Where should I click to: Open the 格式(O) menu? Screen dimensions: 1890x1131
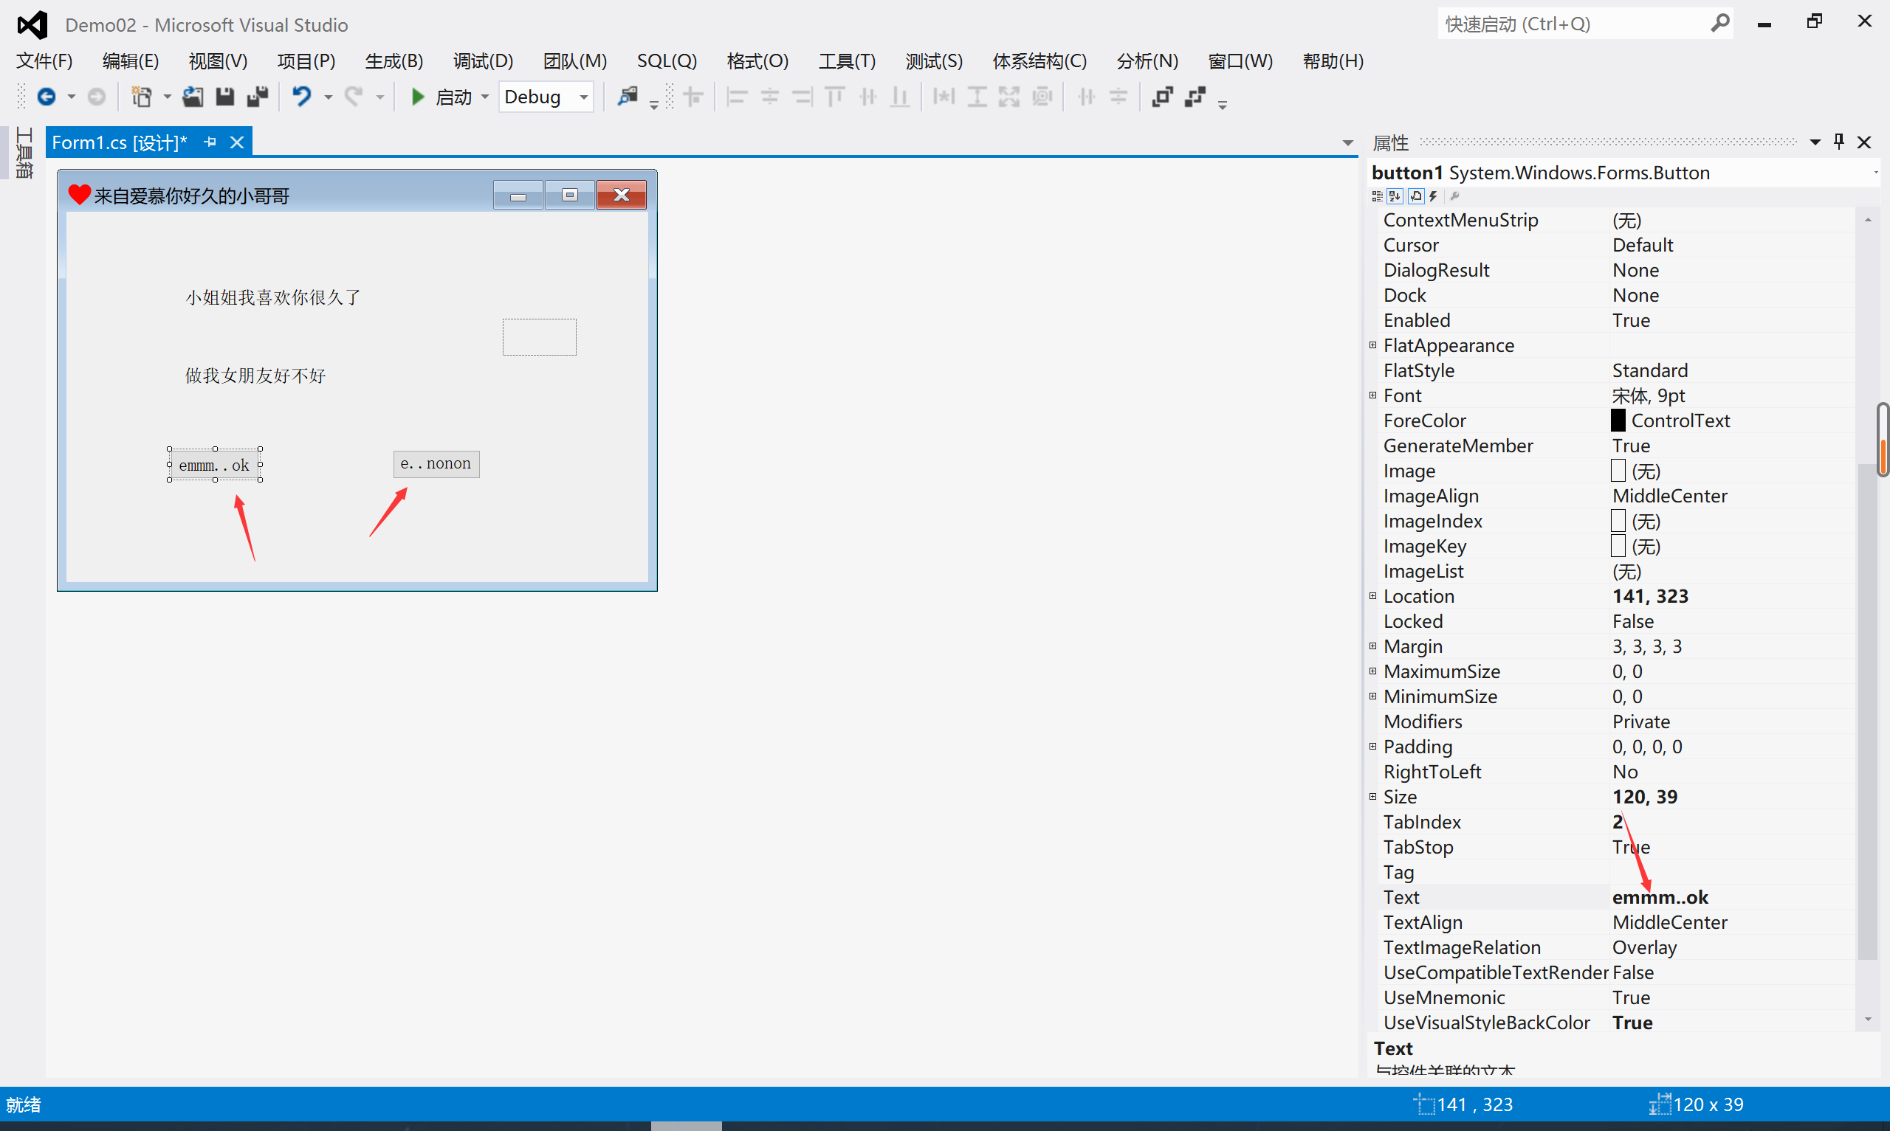[757, 61]
